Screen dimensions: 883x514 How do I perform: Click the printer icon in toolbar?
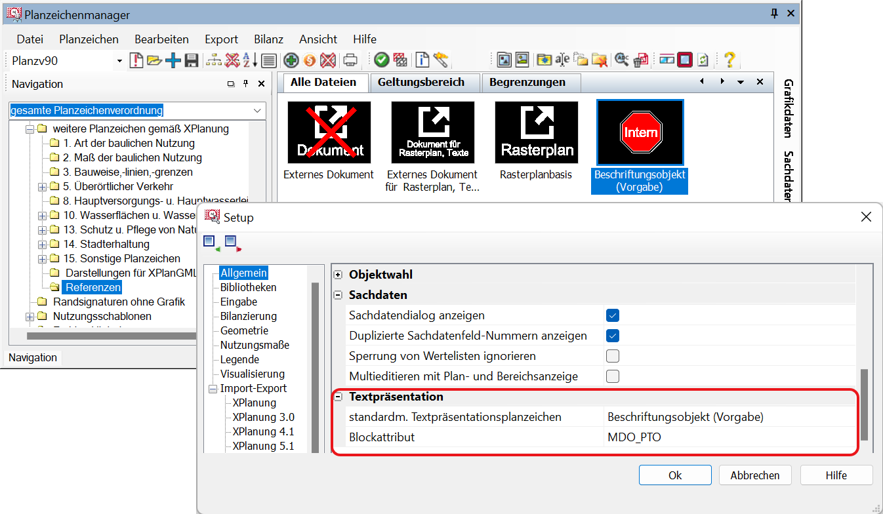(350, 61)
